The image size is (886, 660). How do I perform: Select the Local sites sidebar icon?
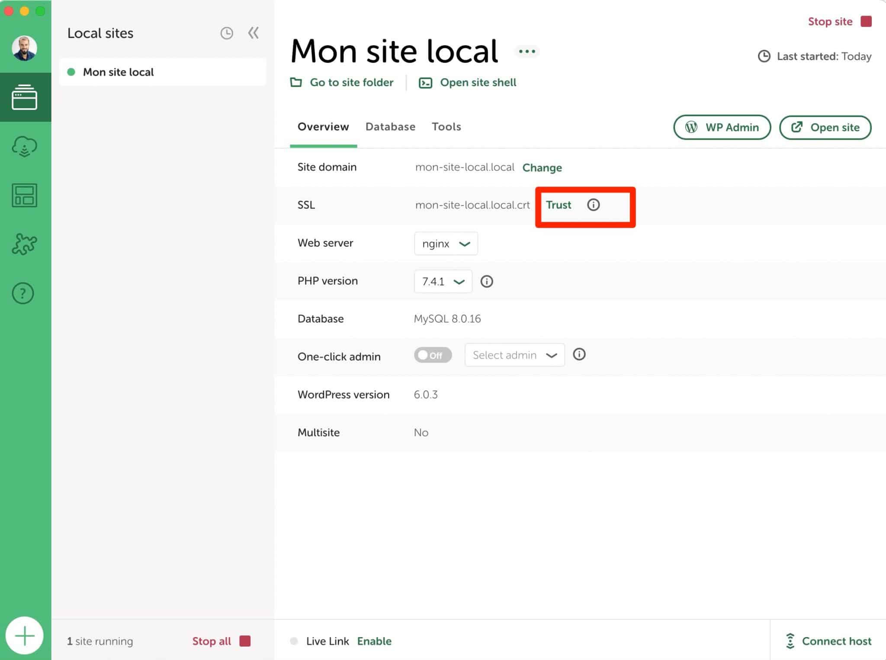(x=25, y=97)
